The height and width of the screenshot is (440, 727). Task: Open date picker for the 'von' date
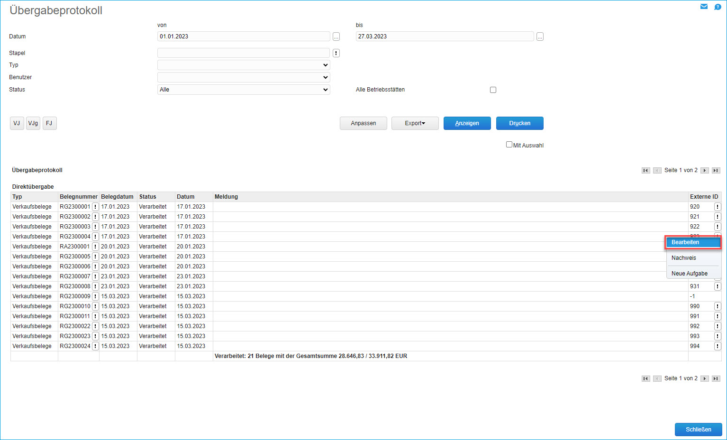tap(336, 37)
